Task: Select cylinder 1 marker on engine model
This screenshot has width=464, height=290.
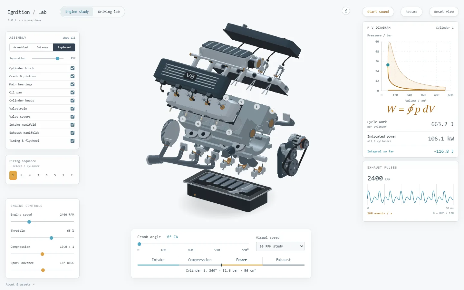Action: coord(272,111)
